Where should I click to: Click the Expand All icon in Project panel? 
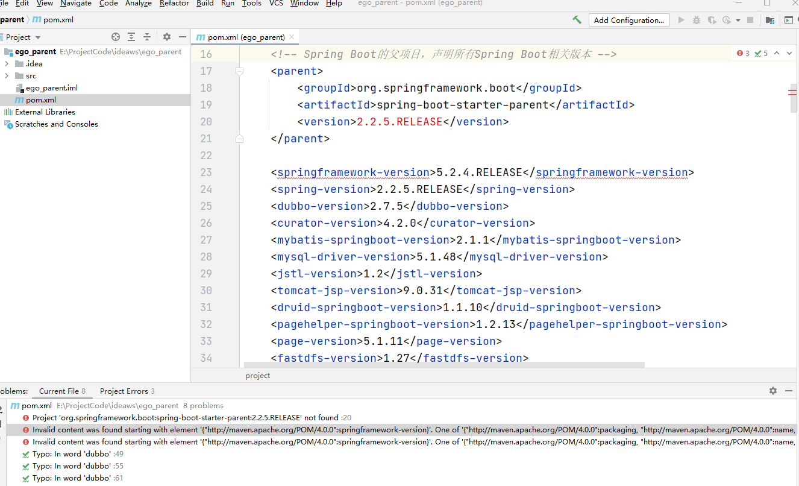coord(131,37)
